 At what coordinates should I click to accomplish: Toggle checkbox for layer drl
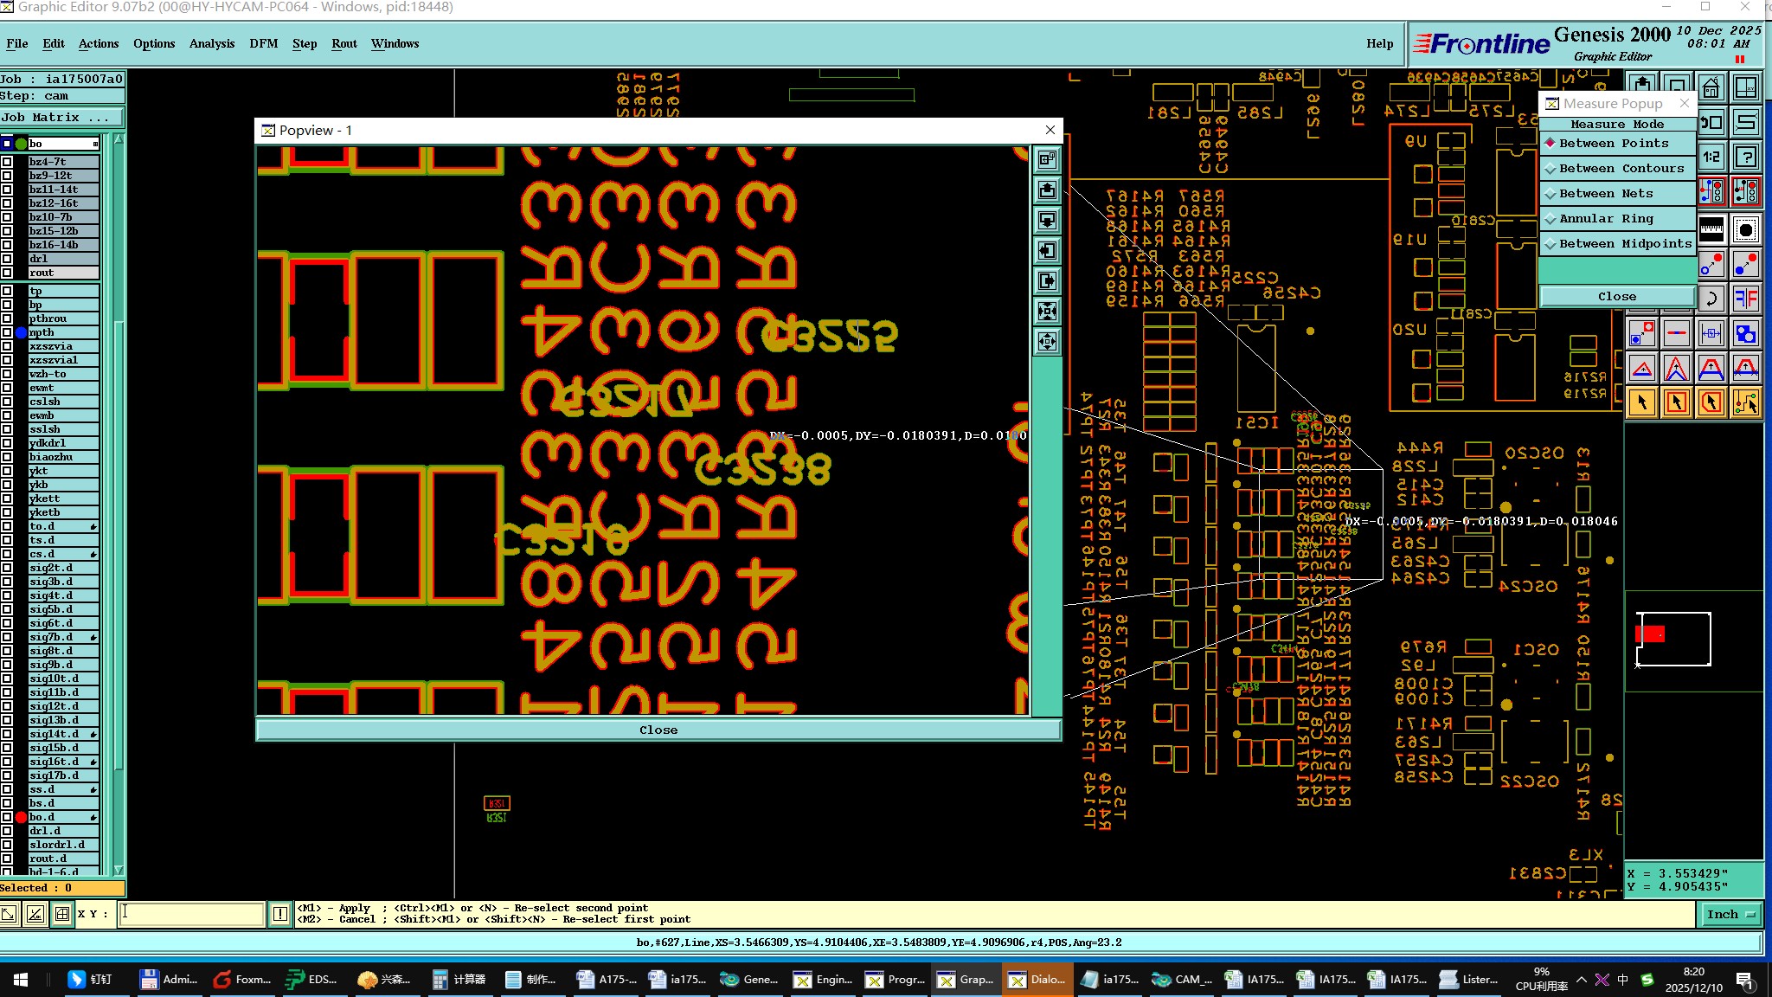pos(7,259)
